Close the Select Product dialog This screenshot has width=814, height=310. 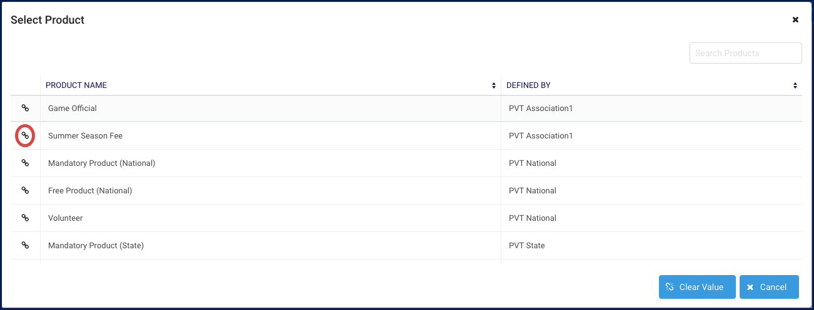point(795,20)
